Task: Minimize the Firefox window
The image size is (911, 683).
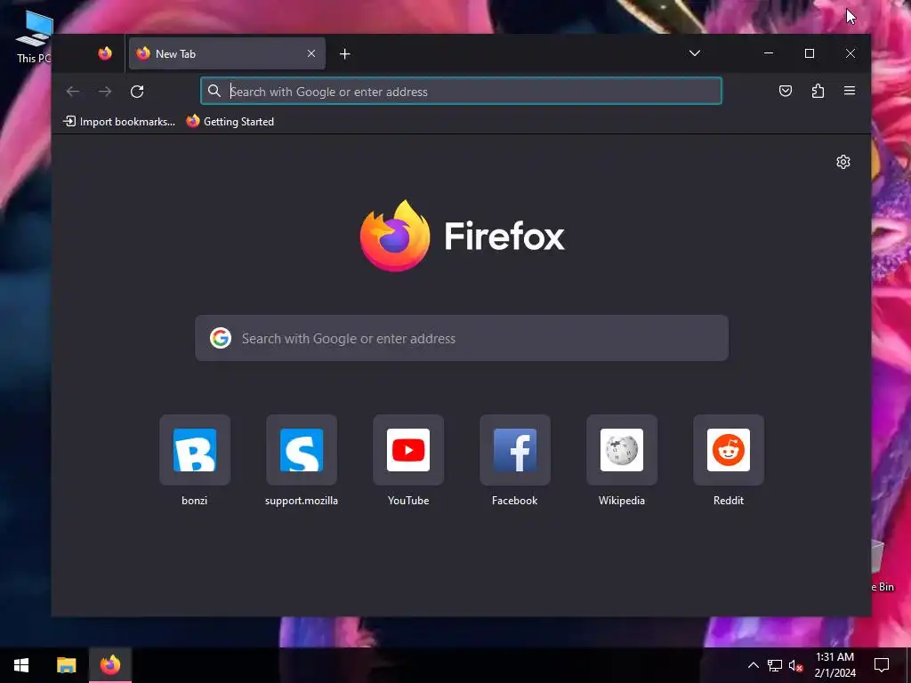Action: (x=768, y=53)
